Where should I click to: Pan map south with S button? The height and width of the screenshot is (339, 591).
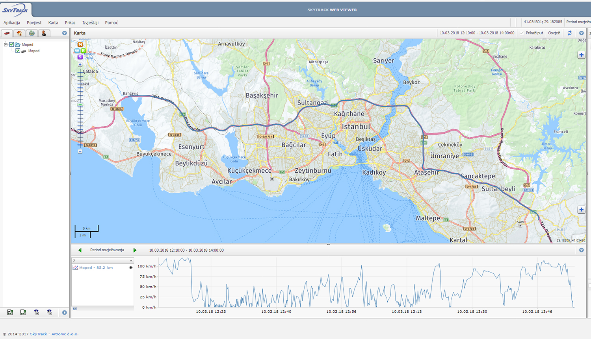pos(80,57)
